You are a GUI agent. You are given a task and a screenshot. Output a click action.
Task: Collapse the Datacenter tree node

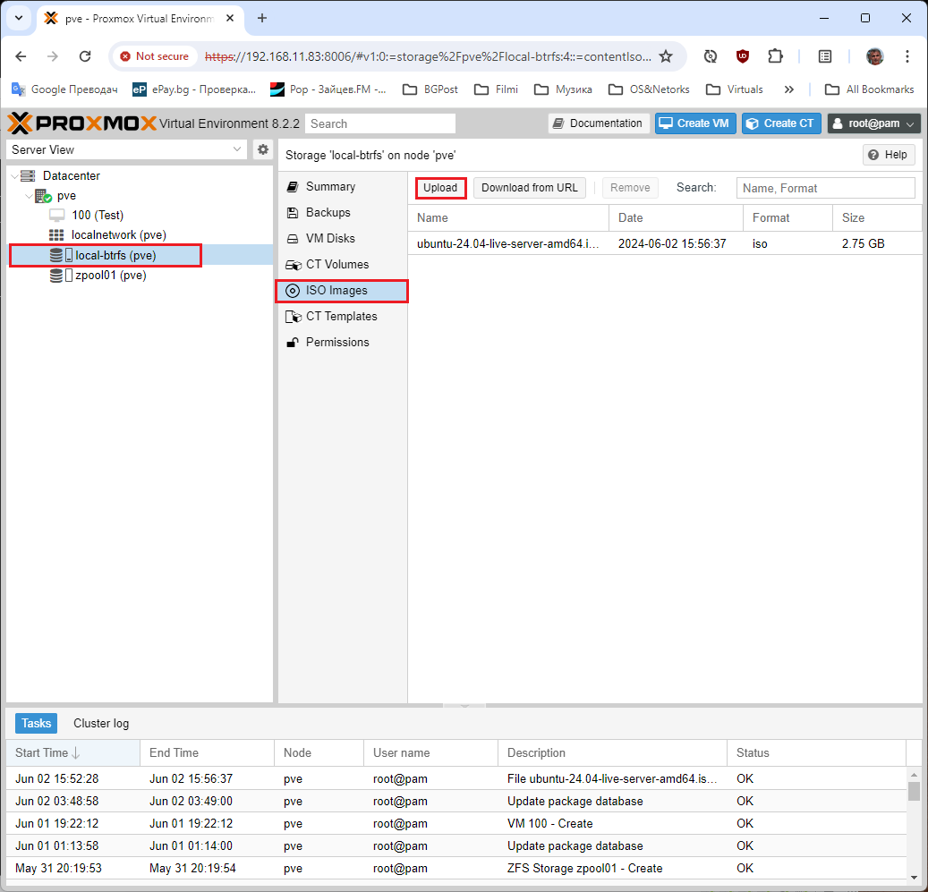tap(14, 176)
